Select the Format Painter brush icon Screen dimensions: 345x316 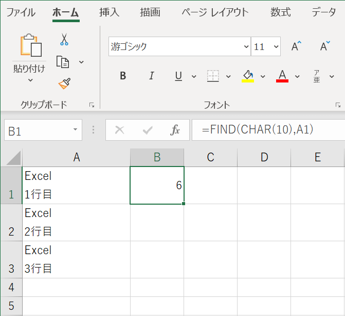[64, 83]
